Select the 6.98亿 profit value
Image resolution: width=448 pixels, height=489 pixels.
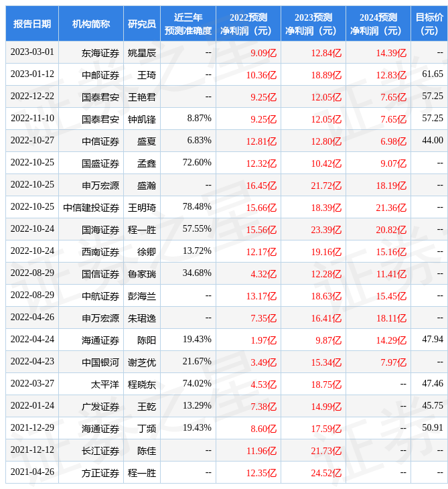tap(393, 141)
